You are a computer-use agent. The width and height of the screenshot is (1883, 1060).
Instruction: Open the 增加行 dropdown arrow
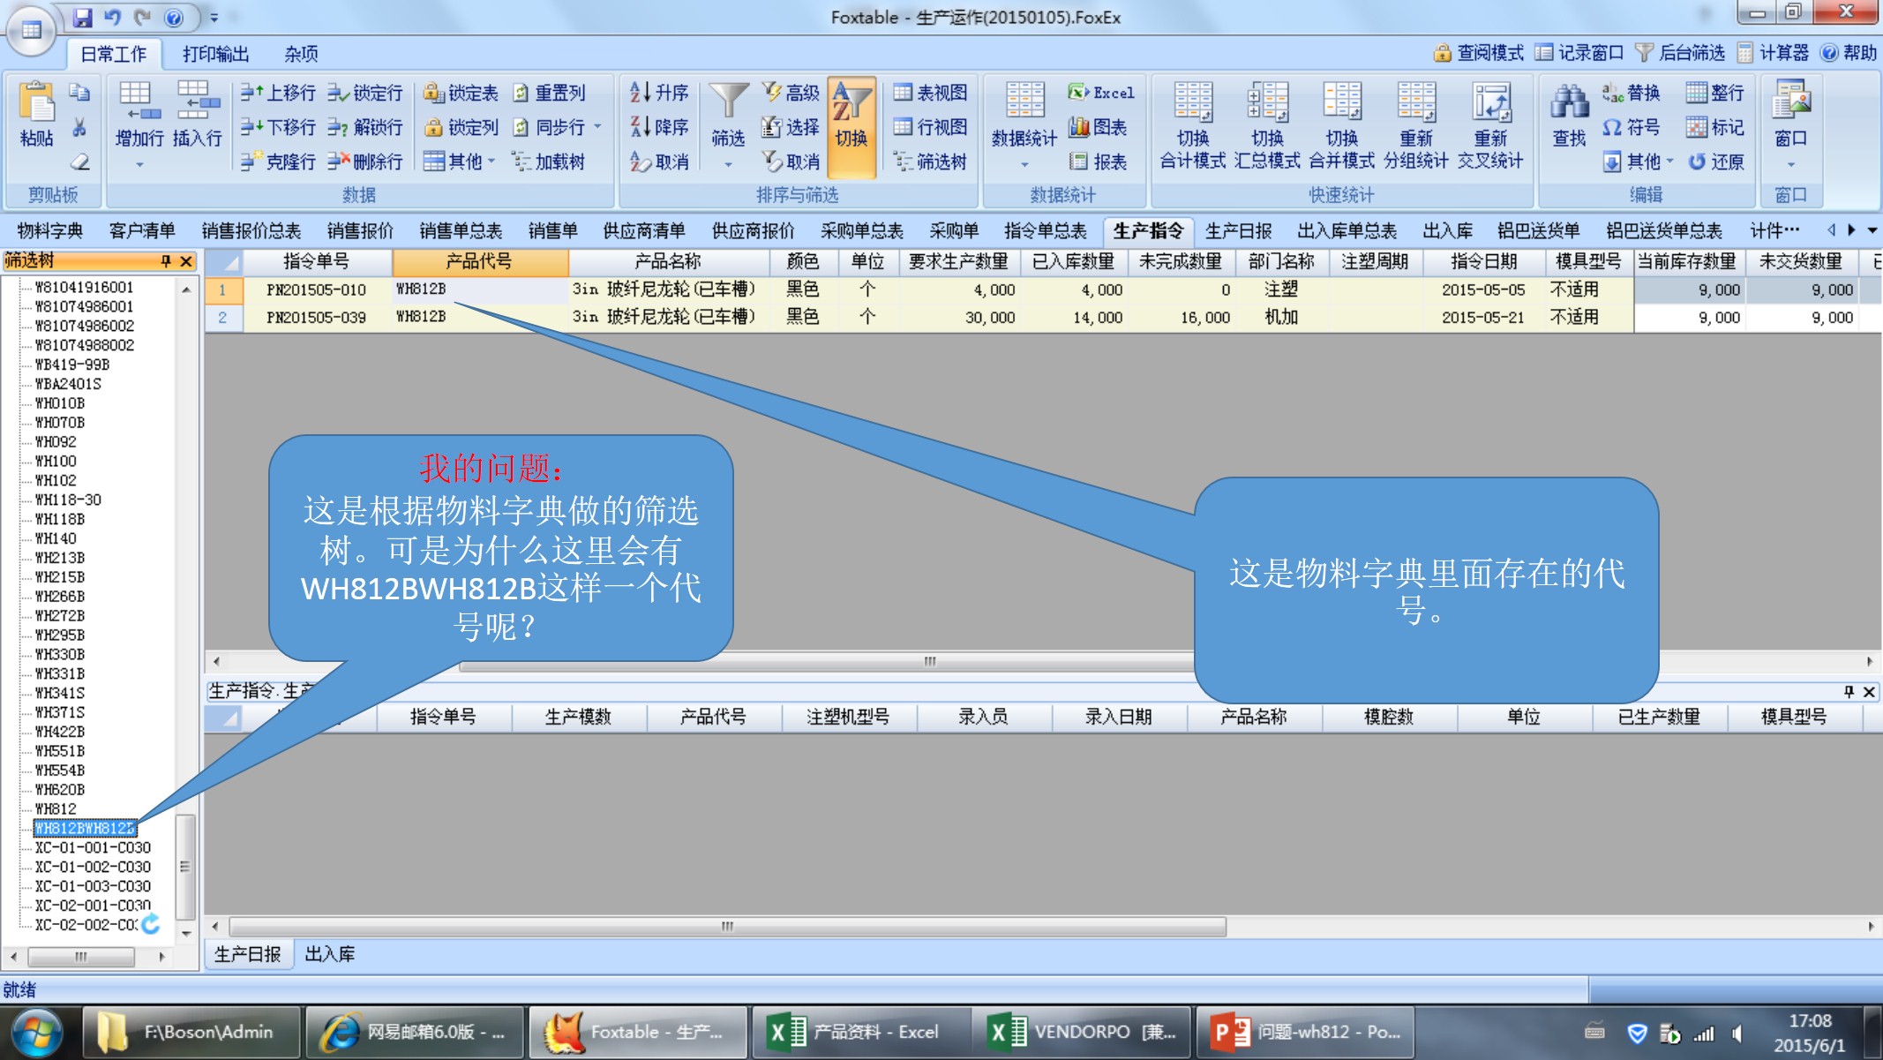pyautogui.click(x=139, y=165)
